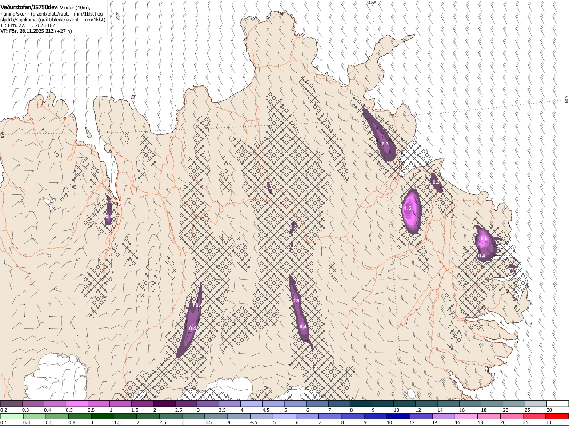The height and width of the screenshot is (426, 569).
Task: Click the 'VT: Fös. 28.11.2025 21Z (+27 h)' line
Action: 36,31
